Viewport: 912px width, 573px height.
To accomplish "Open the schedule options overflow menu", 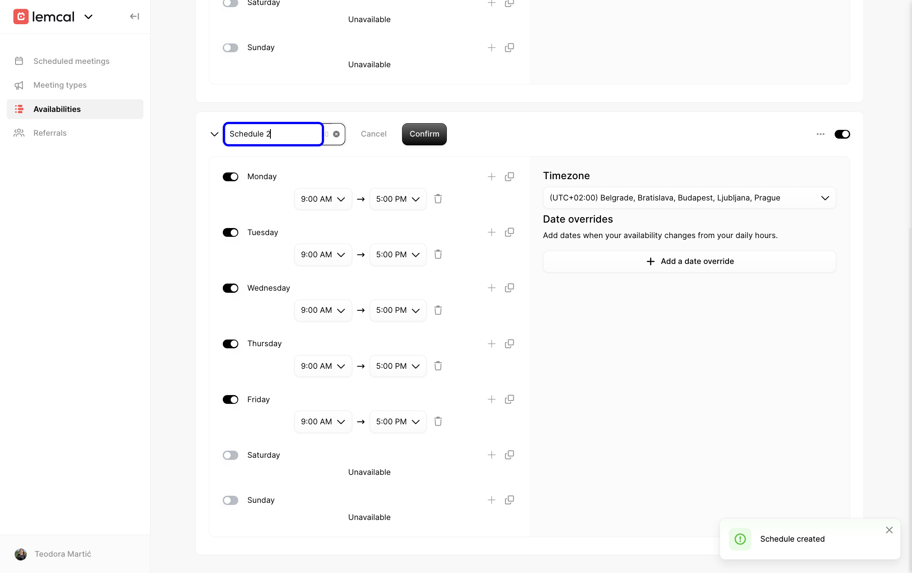I will pos(820,134).
